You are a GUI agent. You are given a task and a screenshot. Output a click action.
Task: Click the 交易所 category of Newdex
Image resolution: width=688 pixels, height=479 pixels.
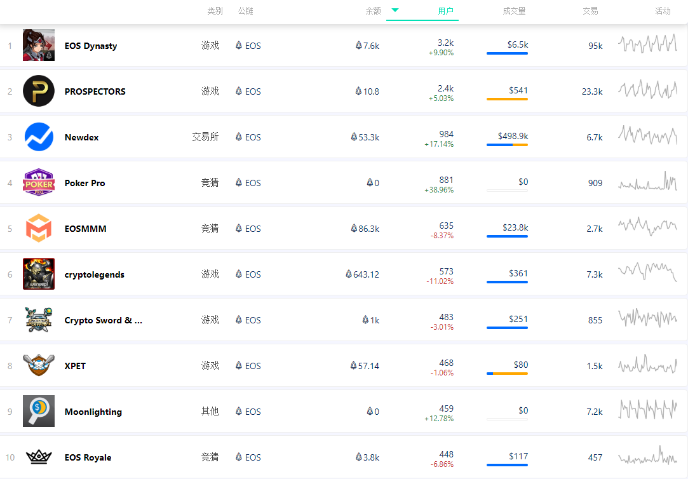click(x=205, y=137)
